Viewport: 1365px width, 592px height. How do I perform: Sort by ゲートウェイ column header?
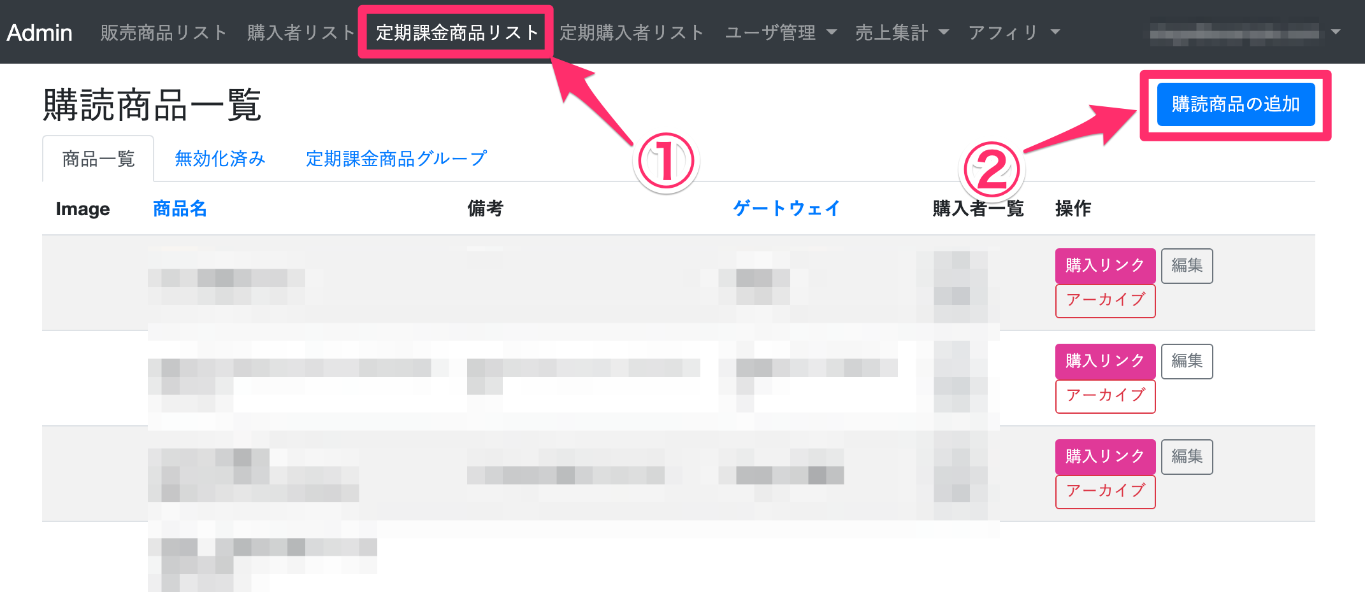[x=786, y=208]
